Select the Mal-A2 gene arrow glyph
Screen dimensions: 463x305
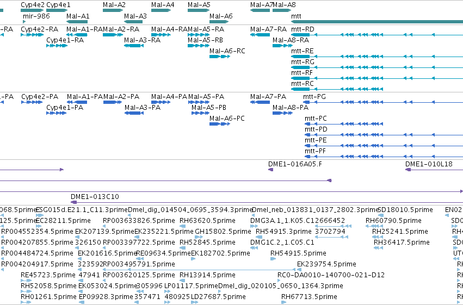pos(113,10)
